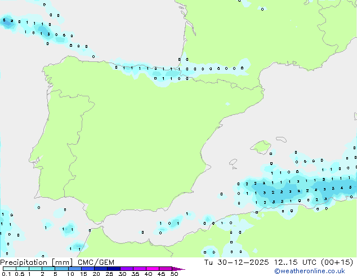The image size is (357, 276).
Task: Click the "(00+15)" forecast offset text
Action: pos(337,262)
